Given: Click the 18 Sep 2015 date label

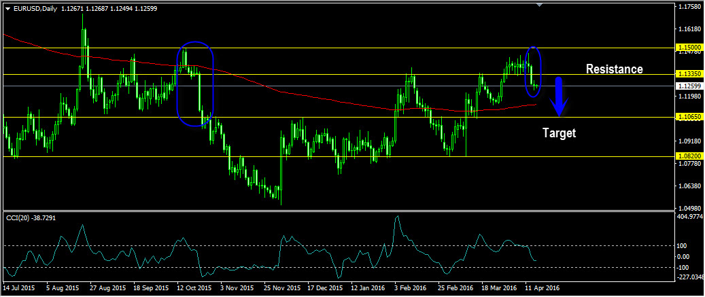Looking at the screenshot, I should click(151, 287).
